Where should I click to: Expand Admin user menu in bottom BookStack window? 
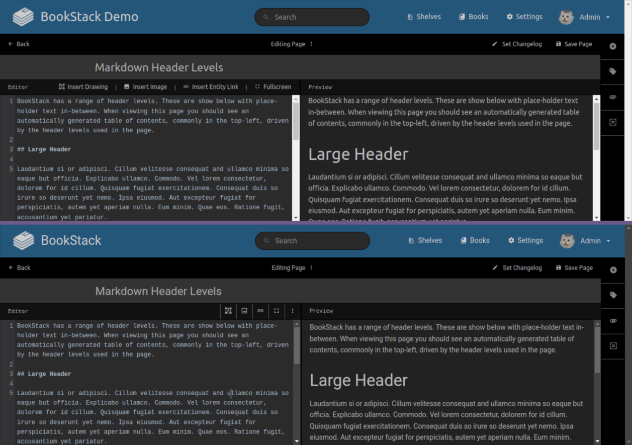click(x=585, y=241)
